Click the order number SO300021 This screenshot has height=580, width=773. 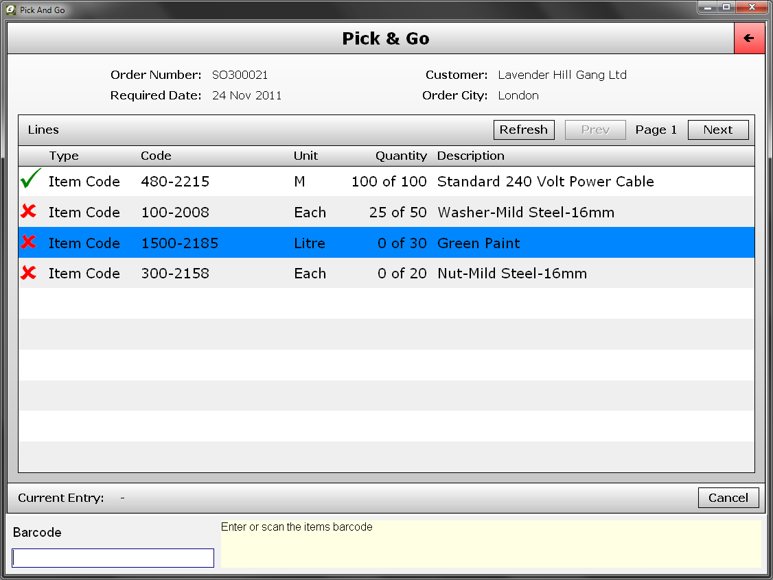pos(240,75)
